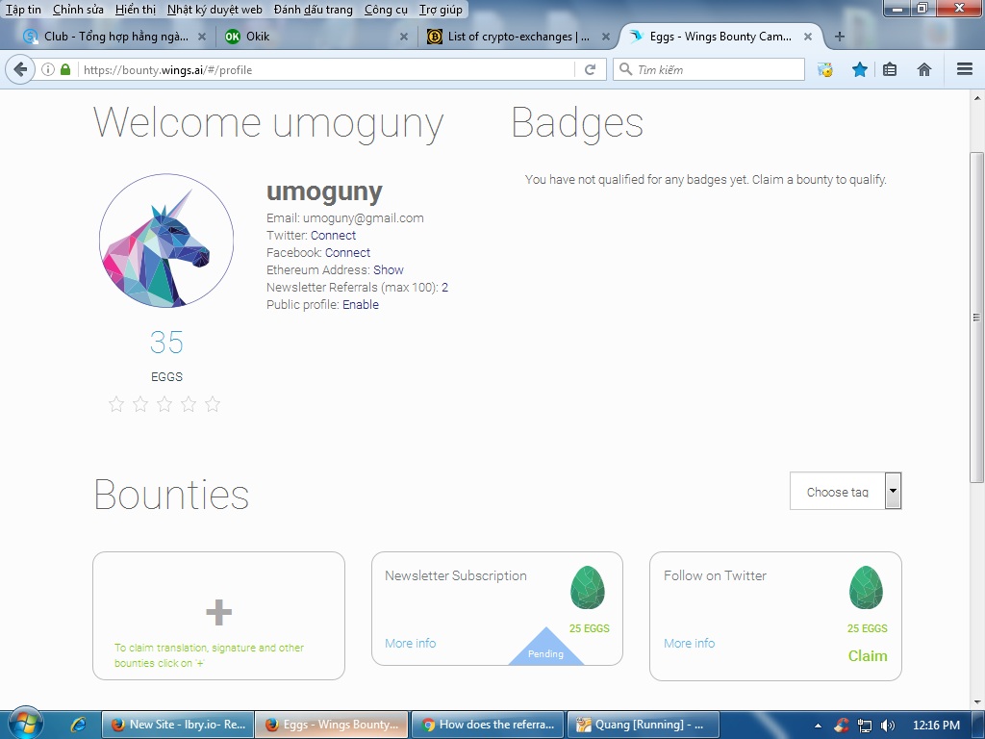Rate with the first empty star
Image resolution: width=985 pixels, height=739 pixels.
click(x=116, y=403)
